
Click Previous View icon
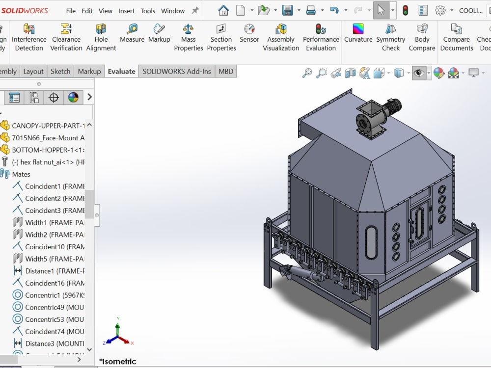click(x=336, y=73)
